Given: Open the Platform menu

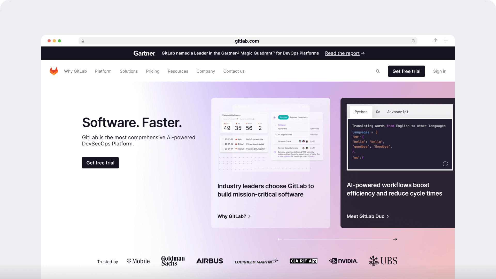Looking at the screenshot, I should (103, 71).
